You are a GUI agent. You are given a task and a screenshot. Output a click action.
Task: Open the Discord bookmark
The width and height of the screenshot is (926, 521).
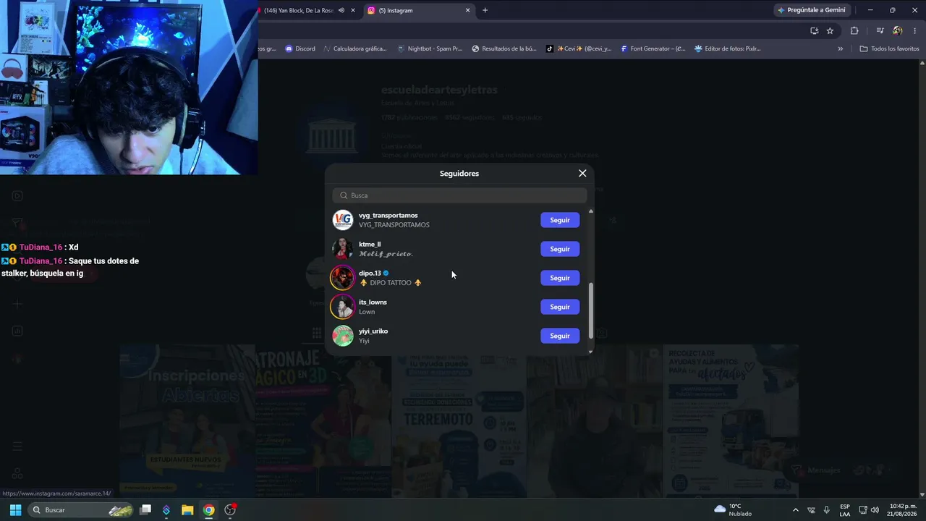point(300,49)
